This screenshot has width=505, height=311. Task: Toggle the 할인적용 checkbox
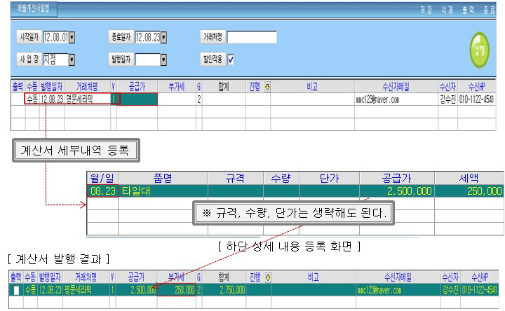pyautogui.click(x=231, y=59)
